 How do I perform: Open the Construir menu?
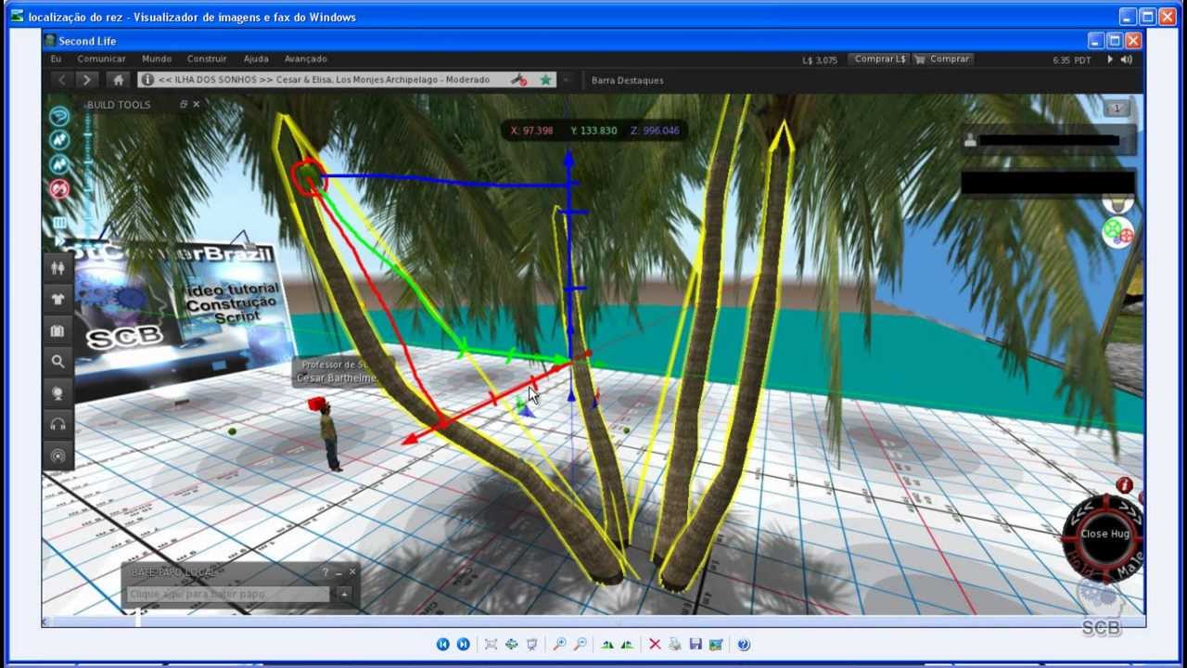pyautogui.click(x=207, y=59)
